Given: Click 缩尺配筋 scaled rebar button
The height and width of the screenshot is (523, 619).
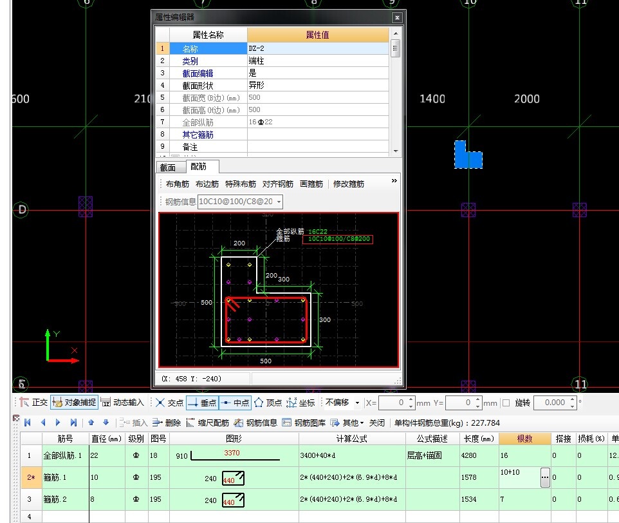Looking at the screenshot, I should 208,423.
